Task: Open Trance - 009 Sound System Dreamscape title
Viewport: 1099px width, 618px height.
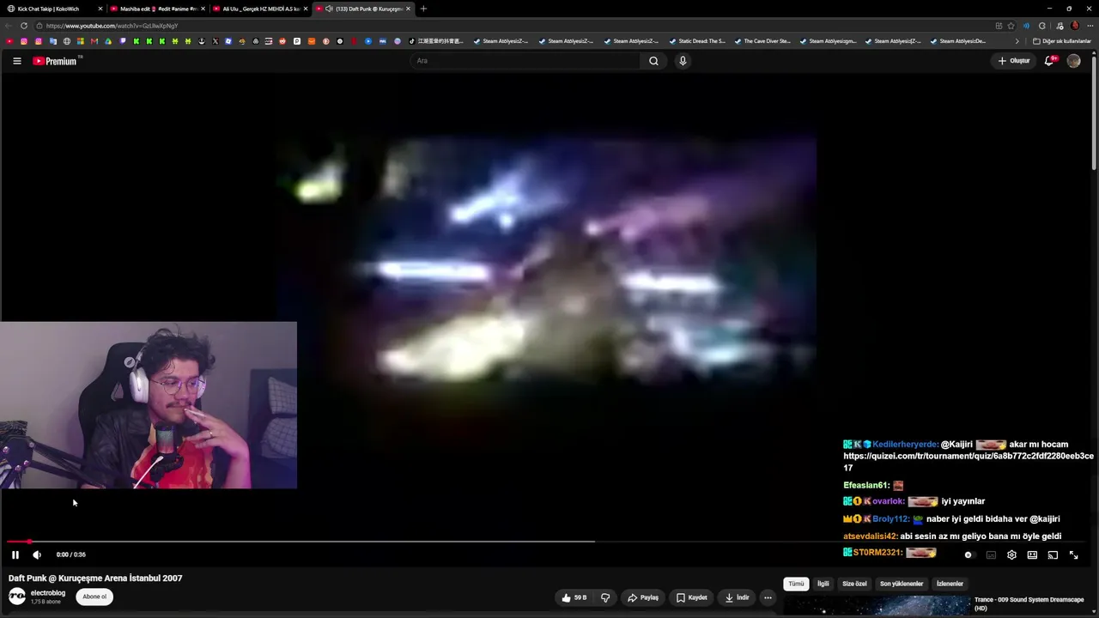Action: (1029, 603)
